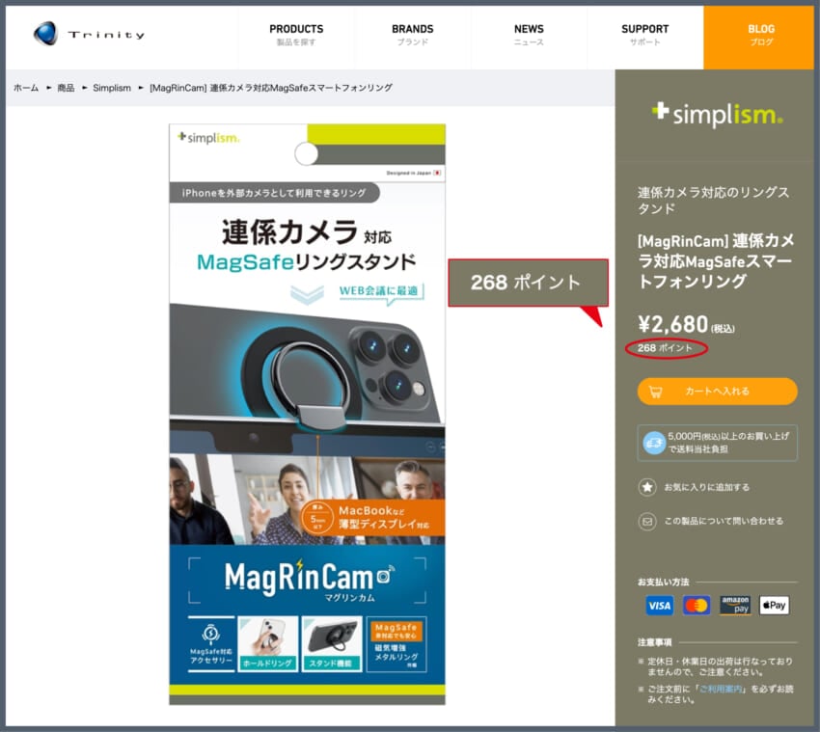Image resolution: width=820 pixels, height=732 pixels.
Task: Click the ホーム breadcrumb link
Action: (26, 88)
